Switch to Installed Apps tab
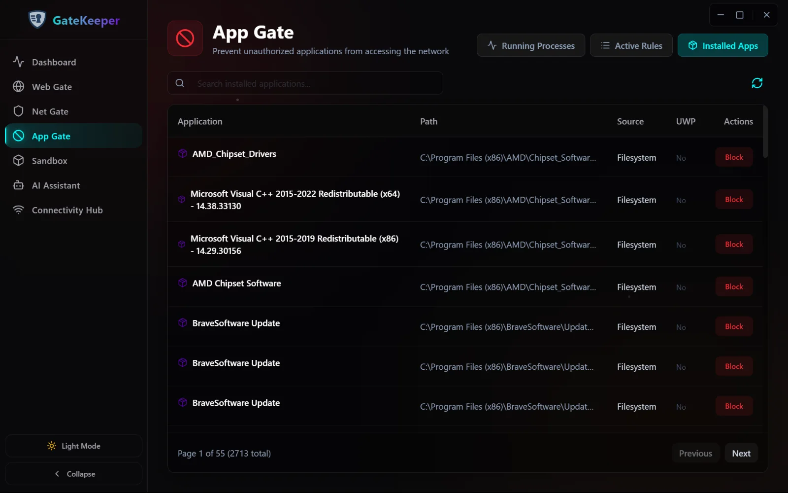Screen dimensions: 788x493 [x=722, y=45]
